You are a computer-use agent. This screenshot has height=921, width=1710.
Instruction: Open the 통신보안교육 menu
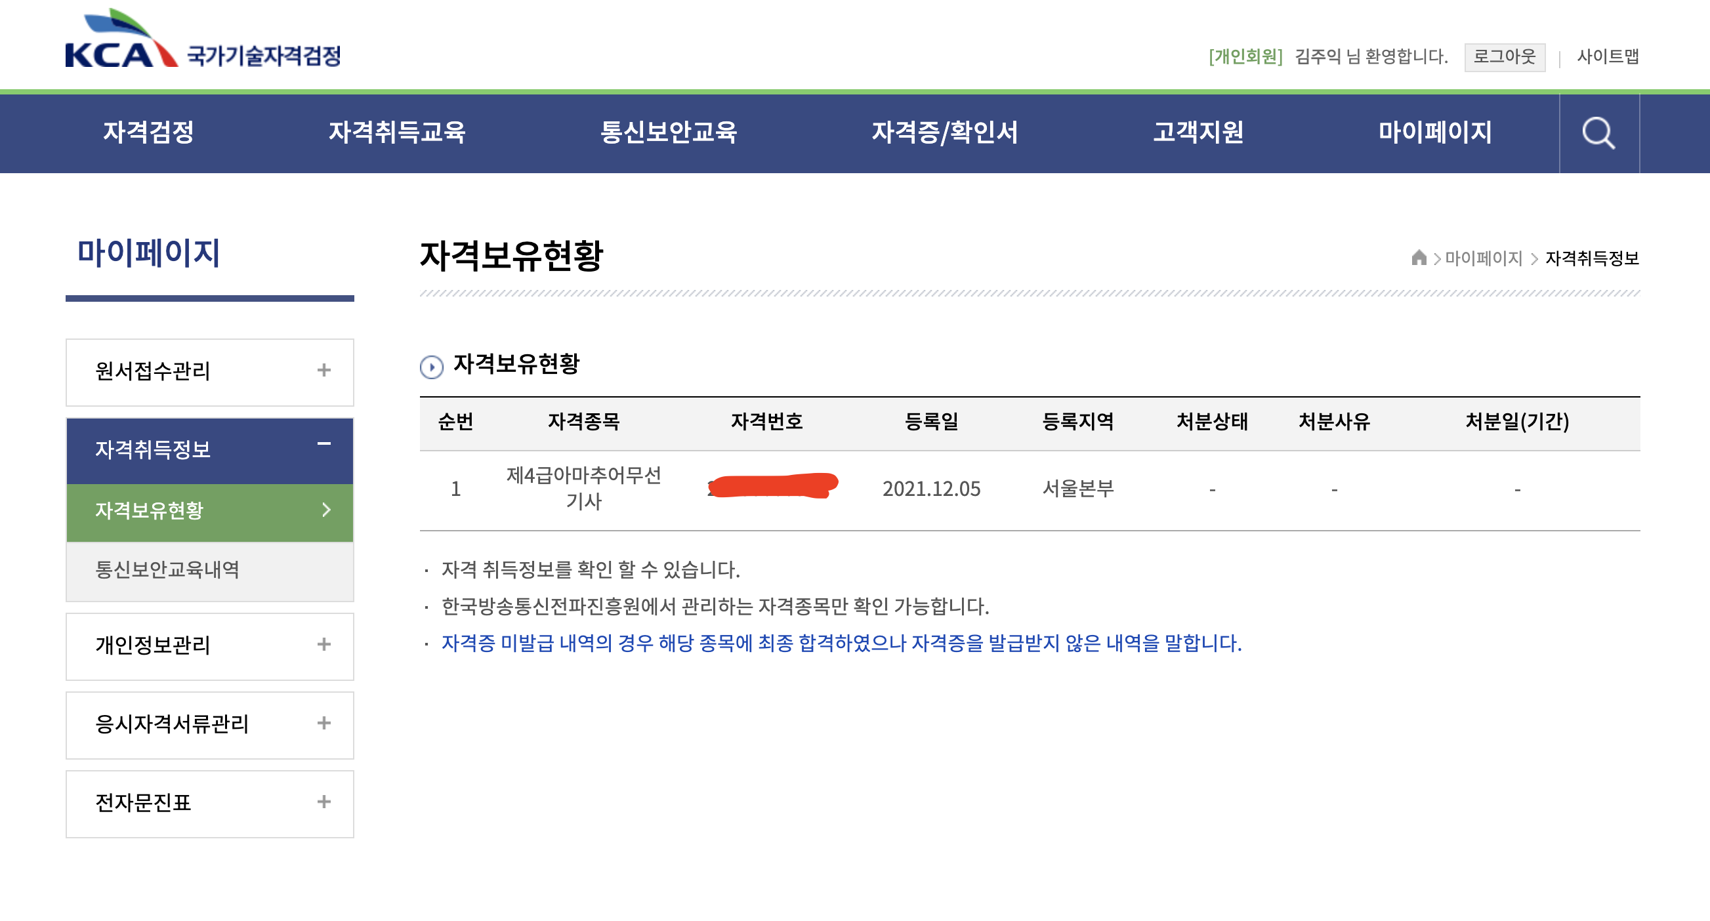pos(668,132)
